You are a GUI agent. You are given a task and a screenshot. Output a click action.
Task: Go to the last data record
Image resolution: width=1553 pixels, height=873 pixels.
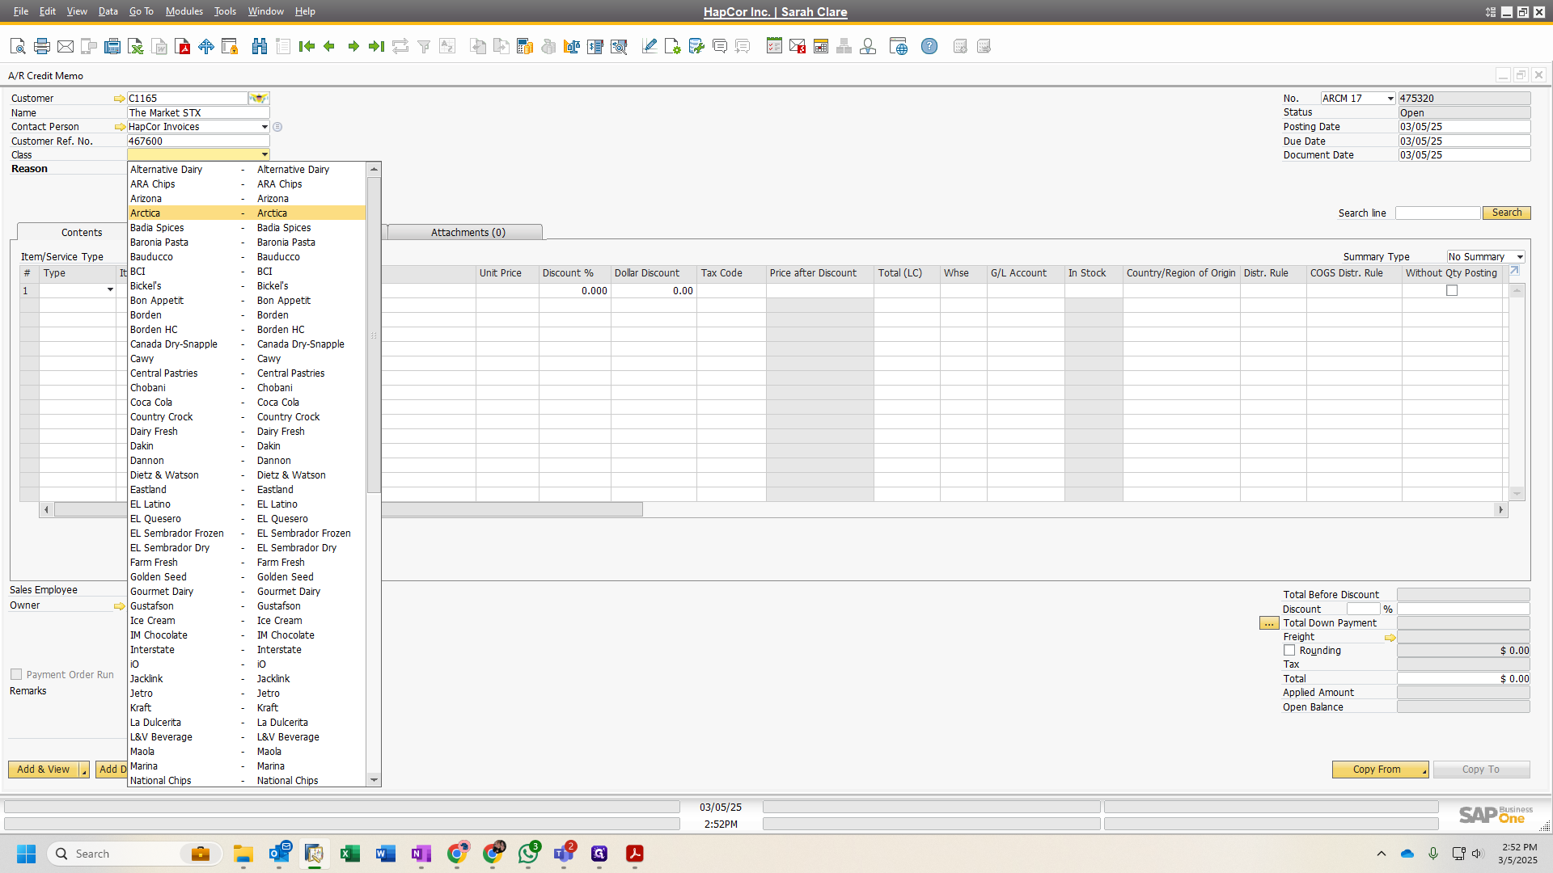click(x=376, y=47)
